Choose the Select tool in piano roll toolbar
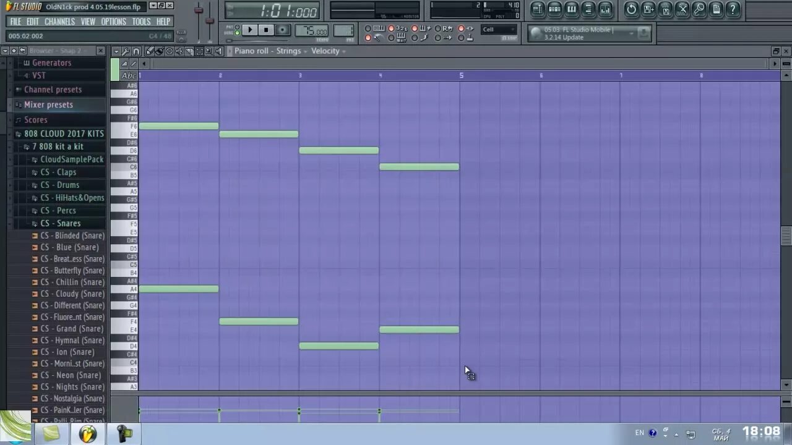The height and width of the screenshot is (445, 792). tap(199, 51)
